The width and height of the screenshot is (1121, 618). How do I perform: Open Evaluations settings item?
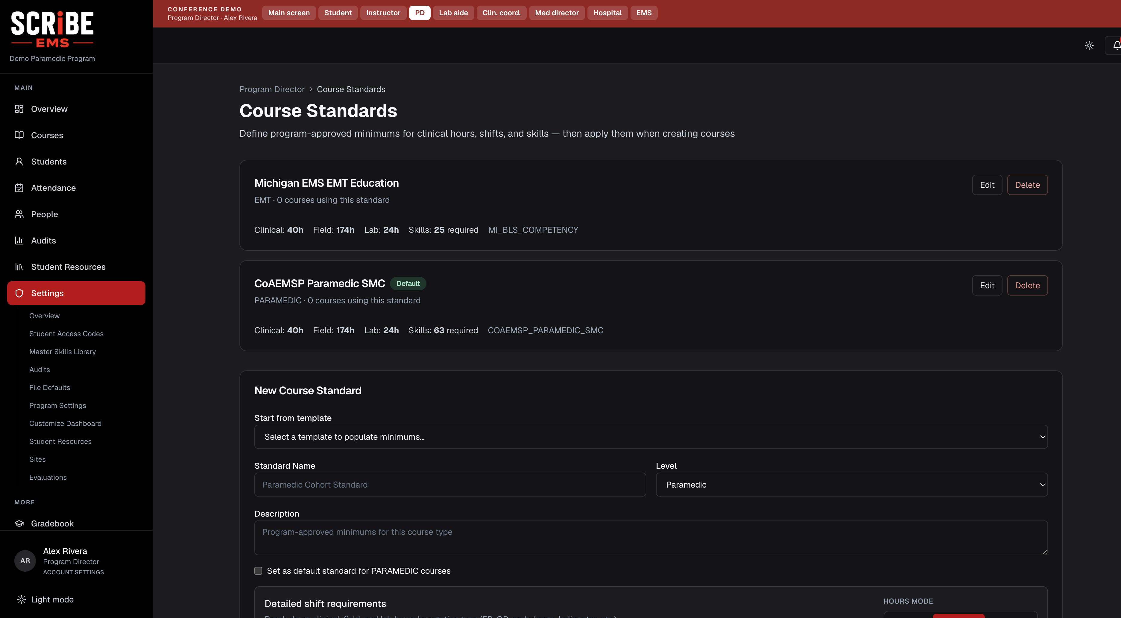pyautogui.click(x=48, y=477)
